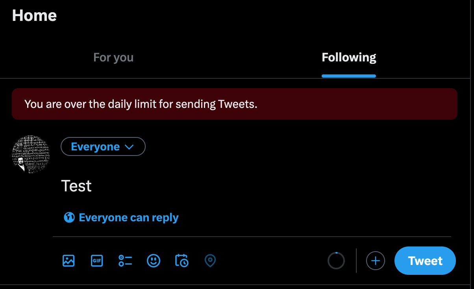Viewport: 474px width, 289px height.
Task: Expand the chevron arrow next to Everyone
Action: pos(129,147)
